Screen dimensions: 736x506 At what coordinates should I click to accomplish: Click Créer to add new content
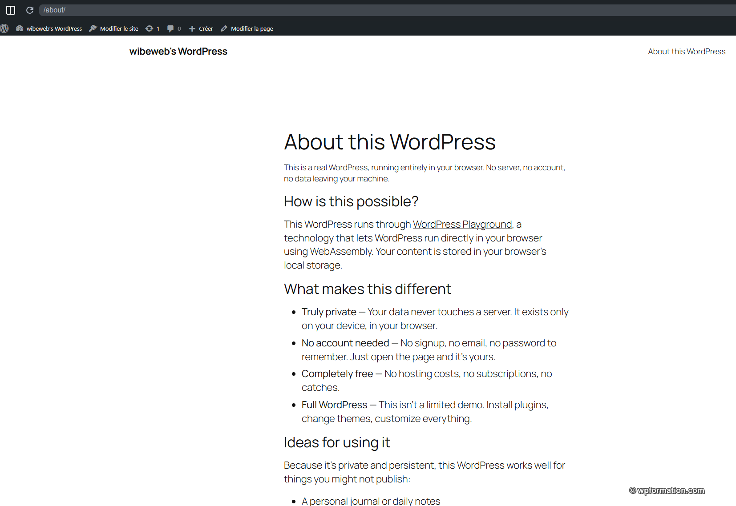point(201,28)
